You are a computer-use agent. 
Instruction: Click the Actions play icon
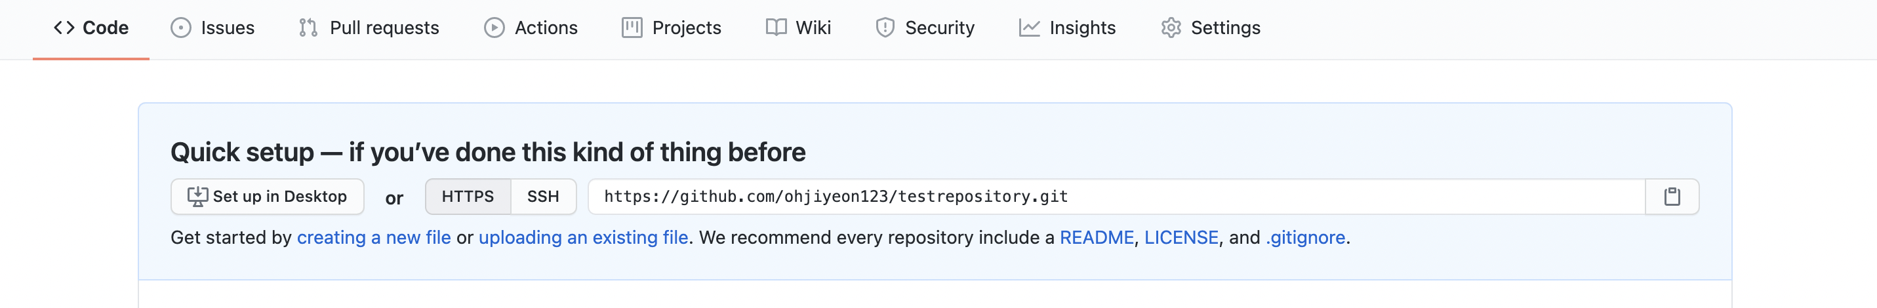(x=494, y=28)
